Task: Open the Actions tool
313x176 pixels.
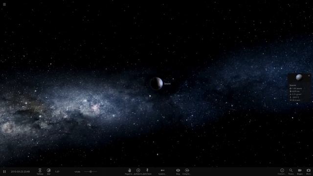Action: pos(147,171)
